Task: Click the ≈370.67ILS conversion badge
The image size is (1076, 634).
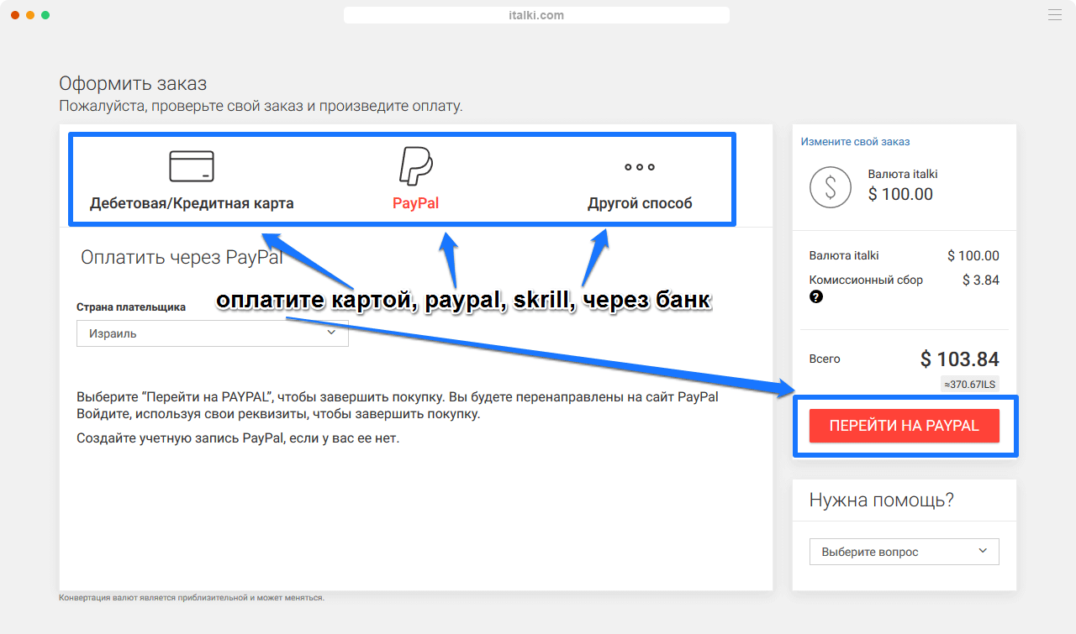Action: (x=969, y=384)
